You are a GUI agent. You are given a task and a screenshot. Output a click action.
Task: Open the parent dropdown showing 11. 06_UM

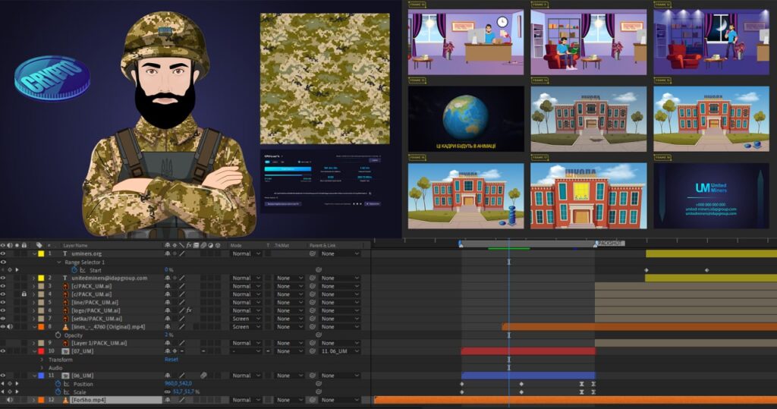pyautogui.click(x=340, y=351)
